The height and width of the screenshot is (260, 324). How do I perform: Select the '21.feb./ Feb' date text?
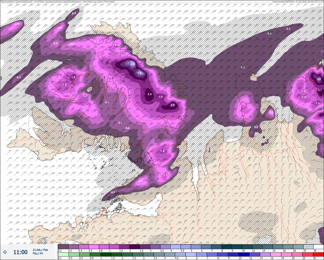(40, 250)
